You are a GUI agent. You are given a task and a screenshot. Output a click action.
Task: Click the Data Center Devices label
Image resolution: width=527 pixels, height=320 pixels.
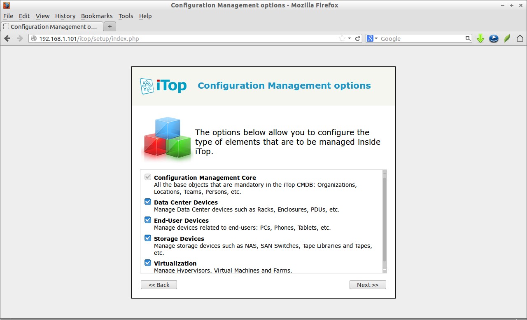click(x=186, y=202)
